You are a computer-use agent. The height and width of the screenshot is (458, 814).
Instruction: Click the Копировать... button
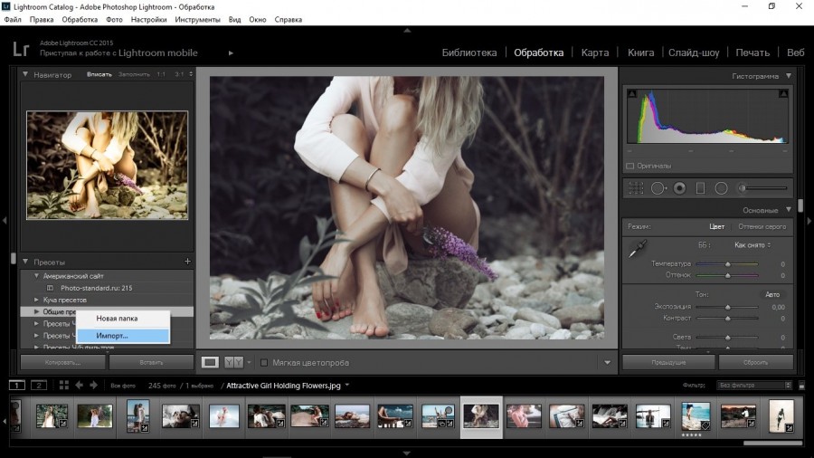(x=62, y=362)
